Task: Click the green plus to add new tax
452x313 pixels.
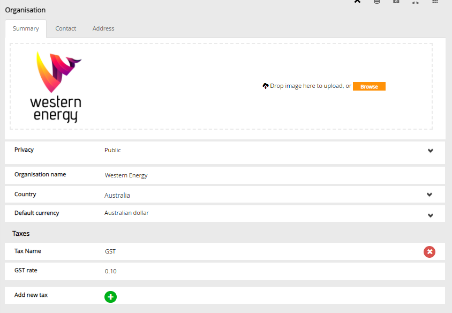Action: tap(110, 297)
